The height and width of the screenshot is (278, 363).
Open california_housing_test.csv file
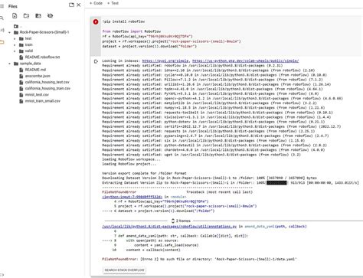[x=47, y=82]
